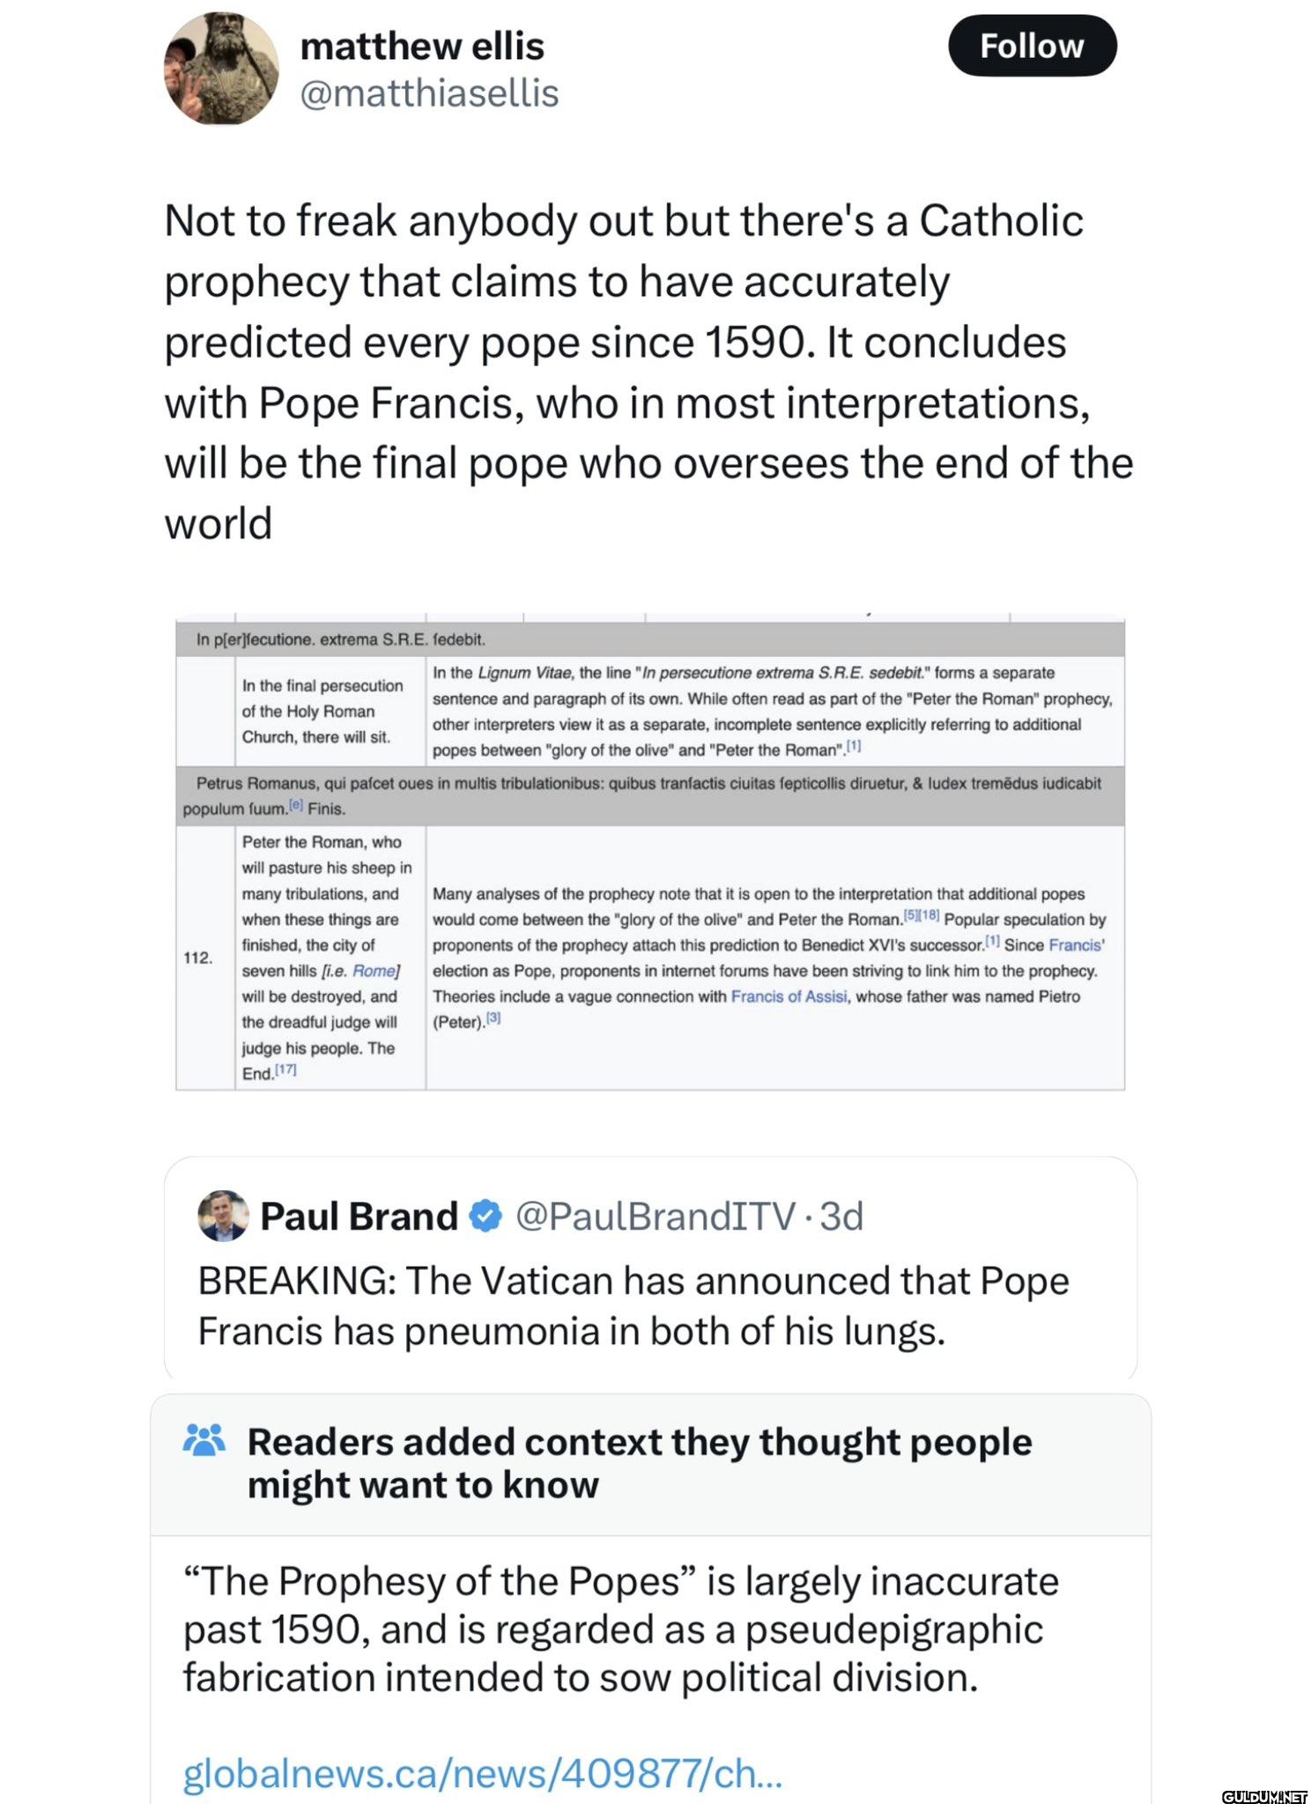Click the community notes people icon
This screenshot has width=1311, height=1804.
[x=204, y=1441]
